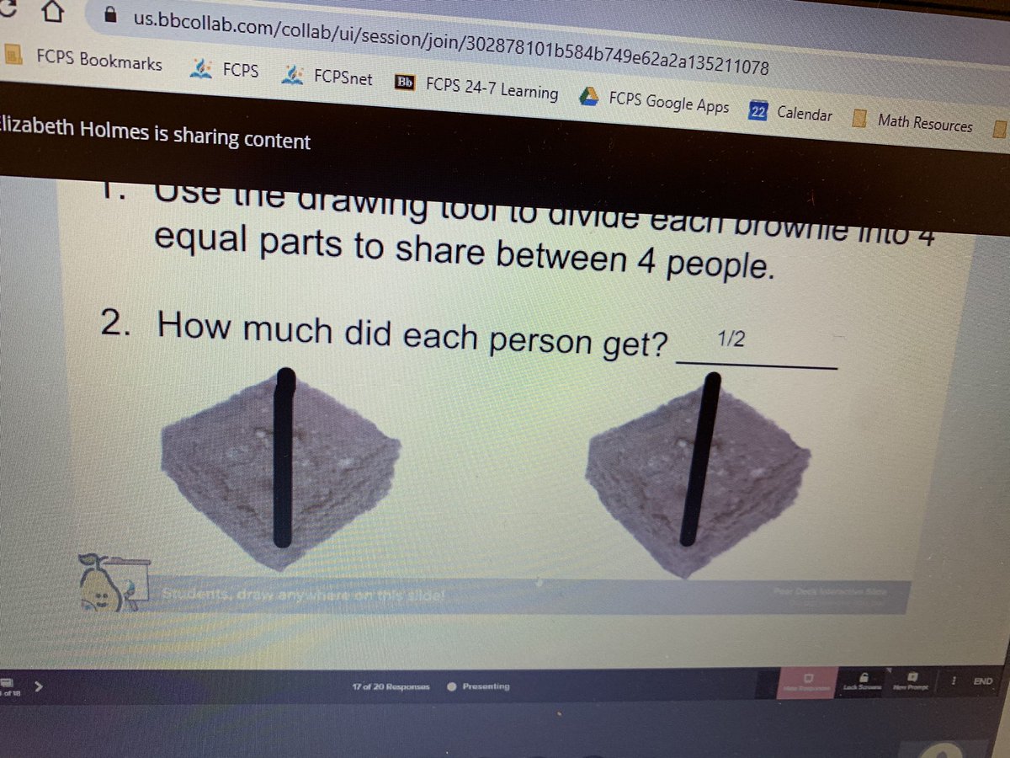Open the FCPSnet bookmark
The image size is (1010, 758).
(328, 76)
